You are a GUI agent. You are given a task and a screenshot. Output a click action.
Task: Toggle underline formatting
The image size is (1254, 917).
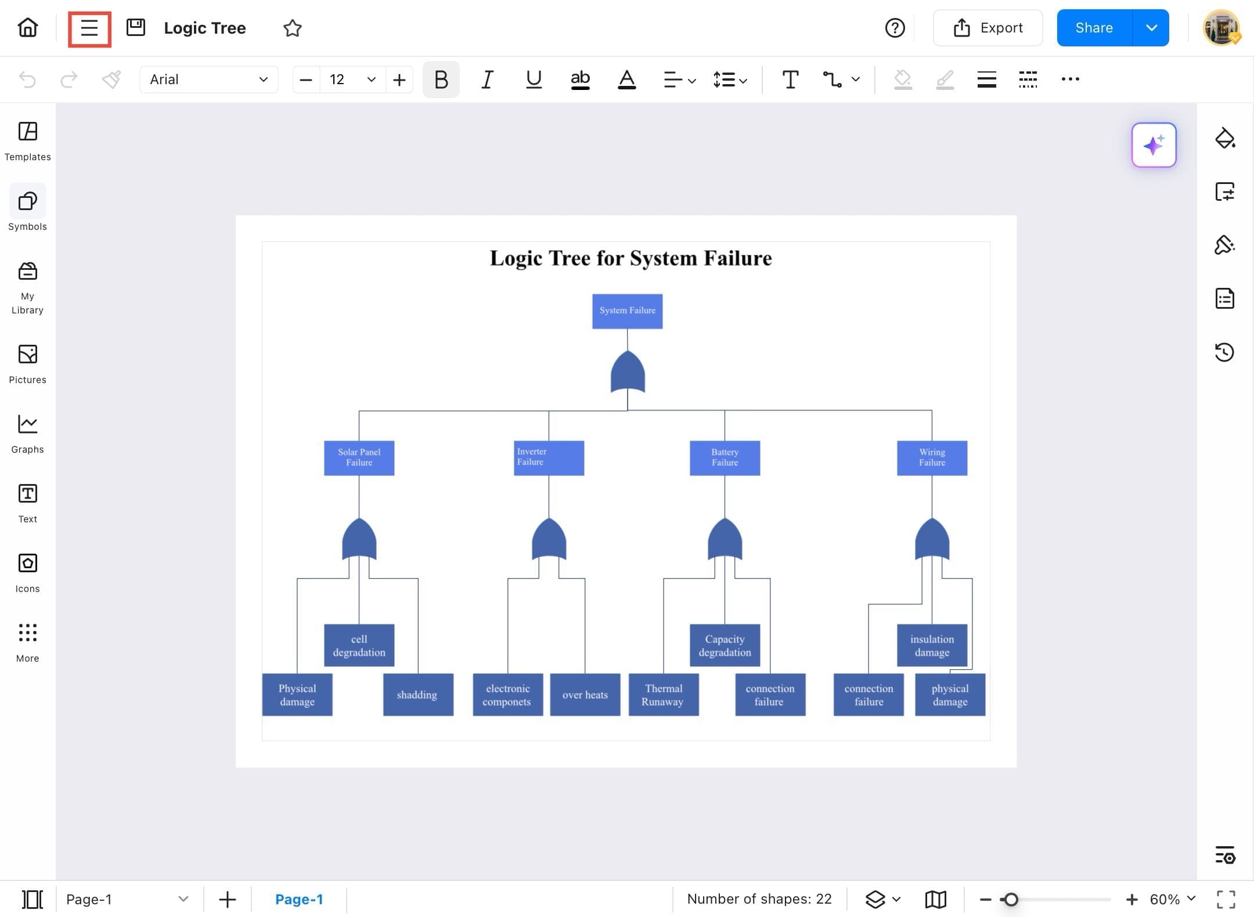[533, 80]
